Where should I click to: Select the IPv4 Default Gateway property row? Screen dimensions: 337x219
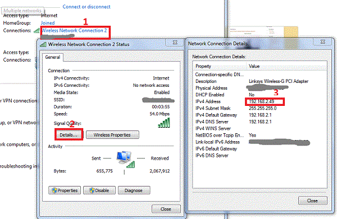[259, 115]
